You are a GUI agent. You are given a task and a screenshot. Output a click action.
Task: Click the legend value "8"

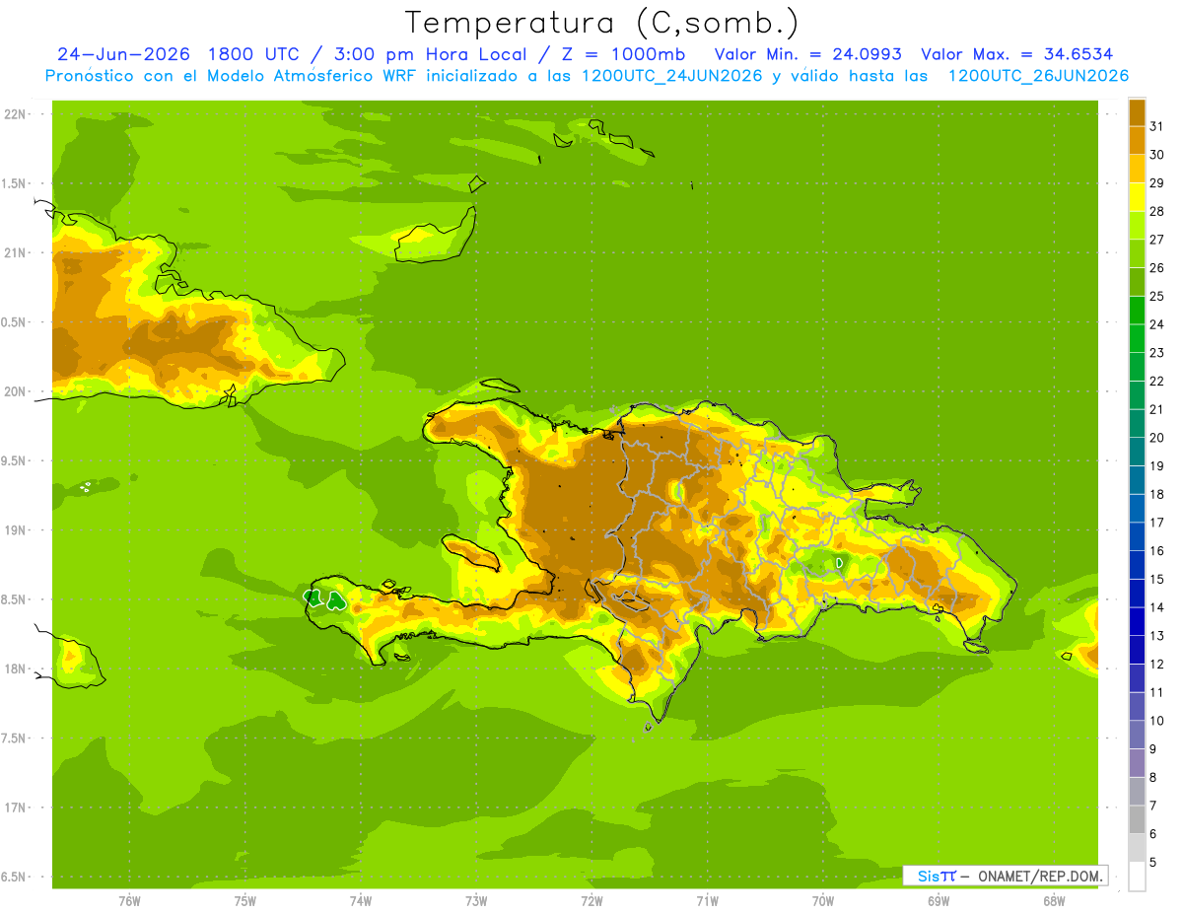point(1153,777)
